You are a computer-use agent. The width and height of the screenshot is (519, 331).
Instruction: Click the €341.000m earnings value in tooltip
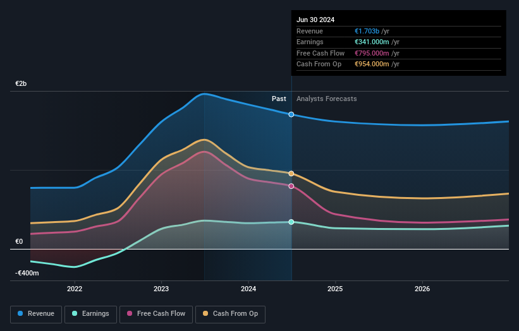click(372, 42)
